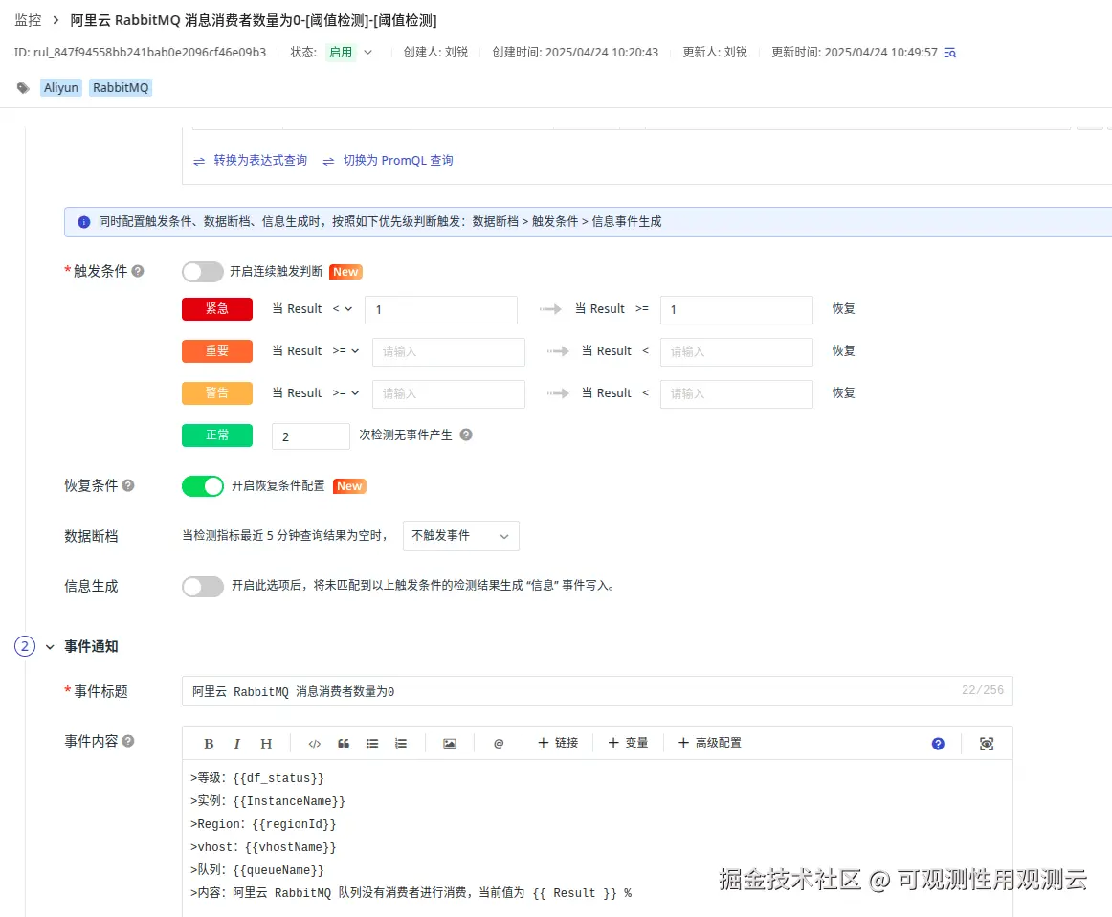1112x917 pixels.
Task: Open 不触发事件 dropdown
Action: tap(460, 535)
